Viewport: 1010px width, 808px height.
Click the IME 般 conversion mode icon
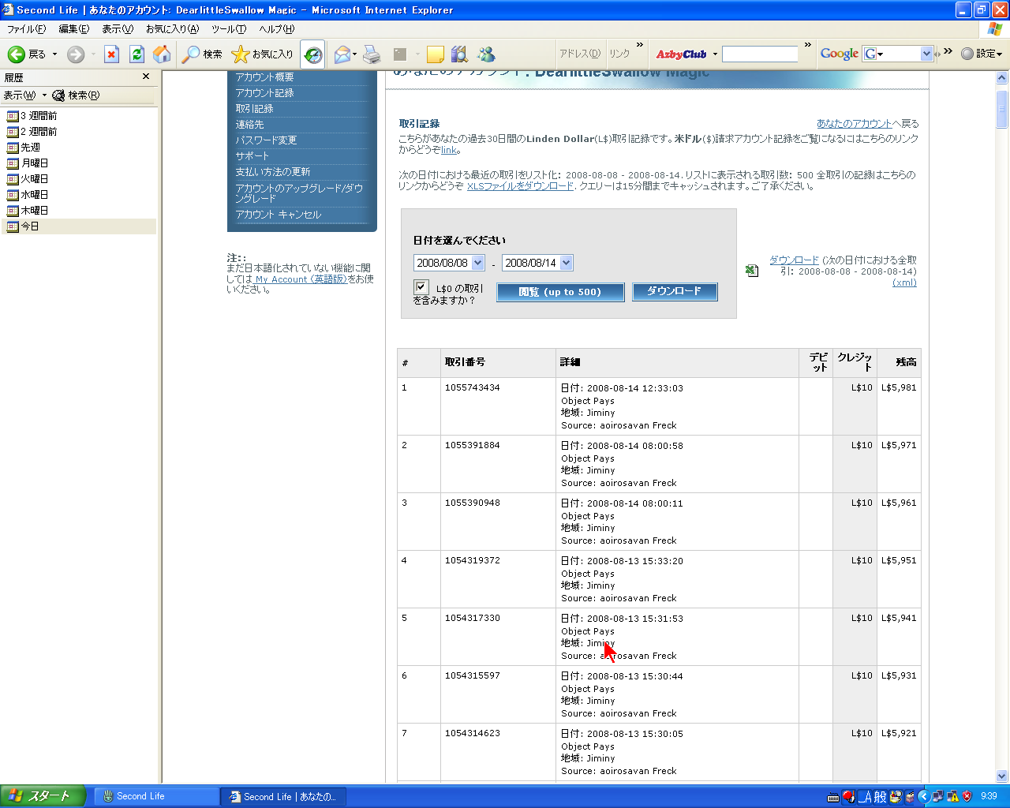[880, 797]
